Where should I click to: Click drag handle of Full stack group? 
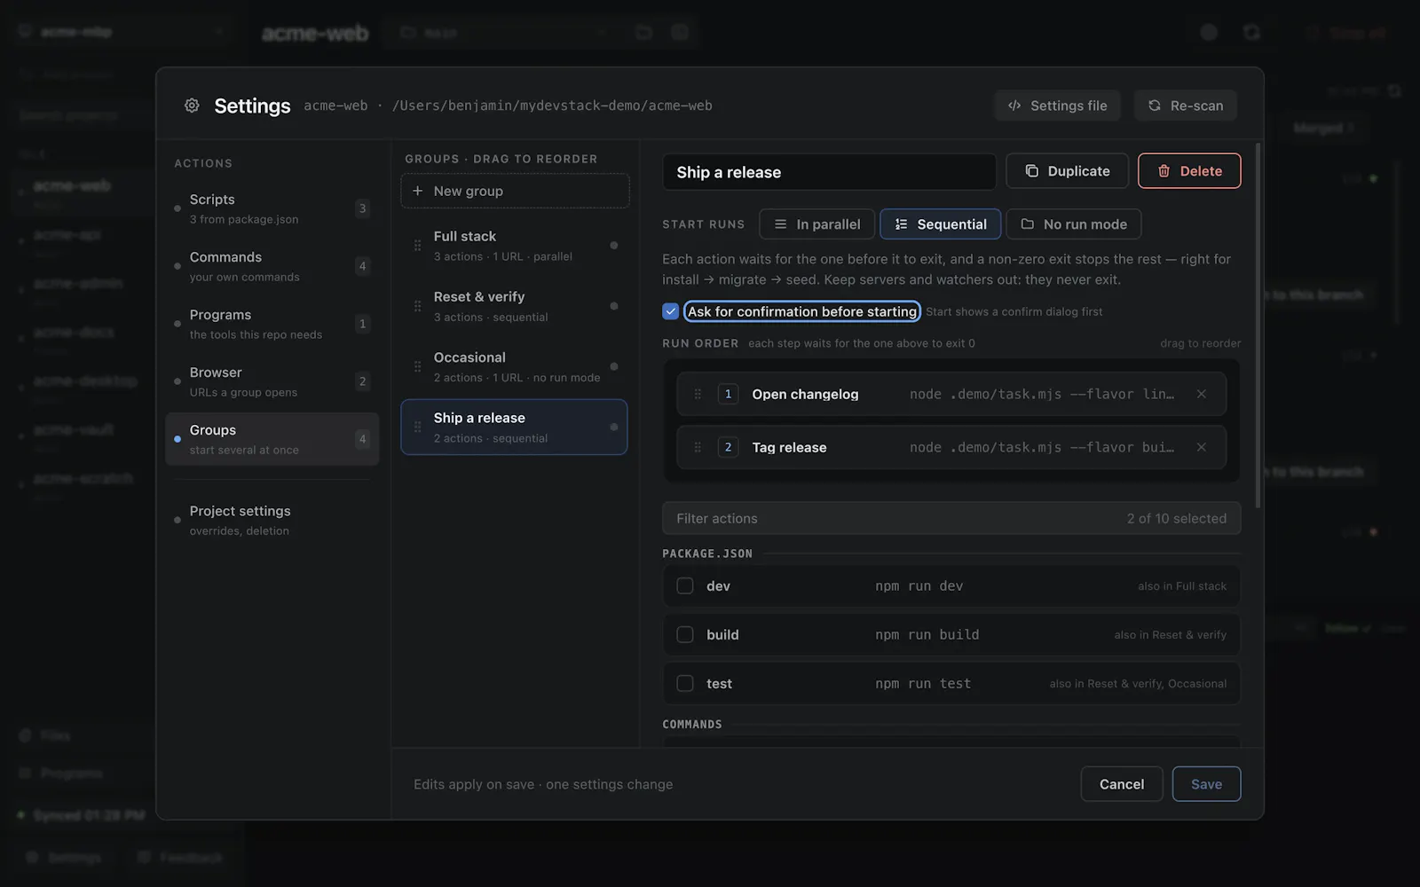[x=417, y=246]
